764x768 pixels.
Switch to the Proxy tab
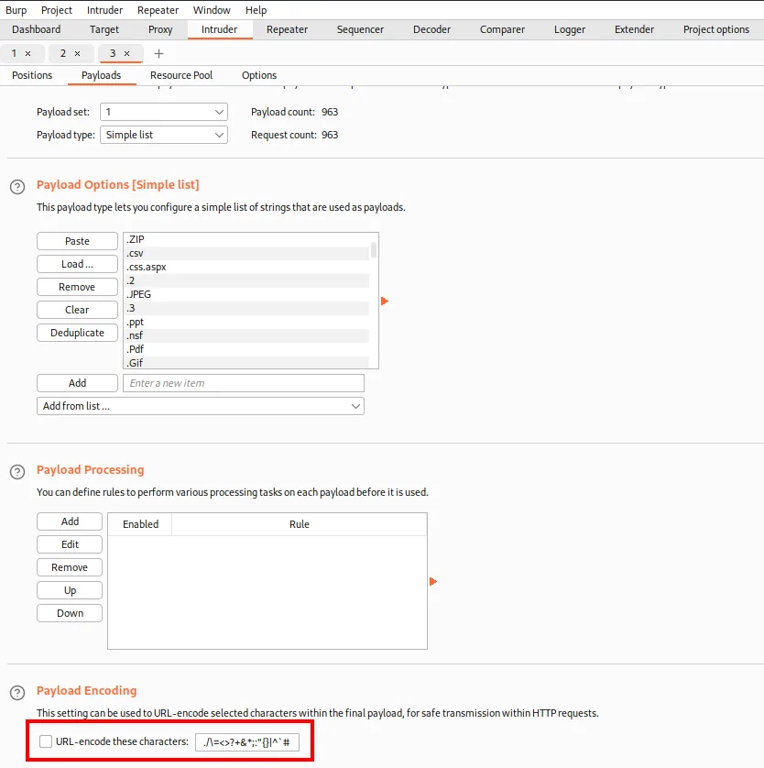tap(160, 29)
